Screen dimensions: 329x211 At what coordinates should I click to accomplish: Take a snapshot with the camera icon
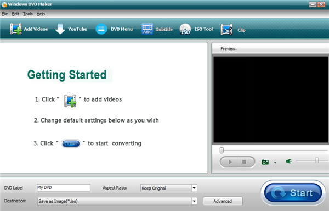pyautogui.click(x=265, y=162)
